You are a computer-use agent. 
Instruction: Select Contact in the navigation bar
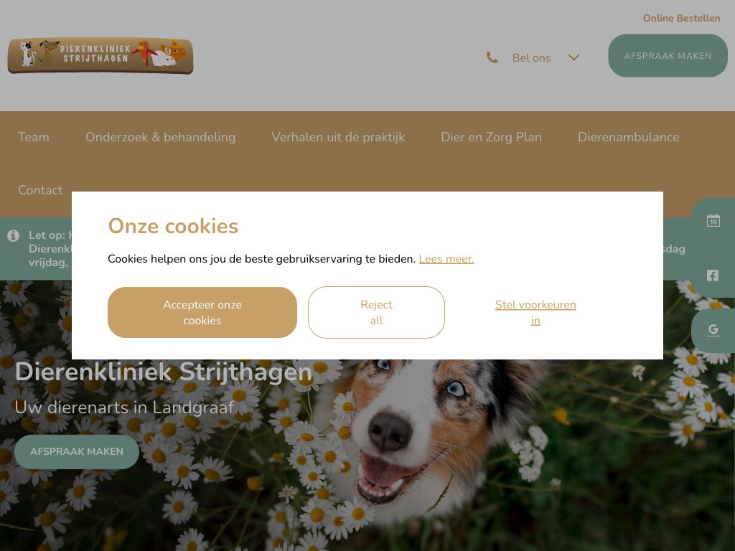tap(40, 189)
